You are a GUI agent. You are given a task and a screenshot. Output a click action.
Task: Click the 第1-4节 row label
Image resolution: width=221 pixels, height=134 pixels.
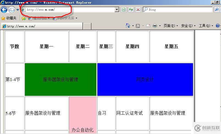tap(15, 79)
